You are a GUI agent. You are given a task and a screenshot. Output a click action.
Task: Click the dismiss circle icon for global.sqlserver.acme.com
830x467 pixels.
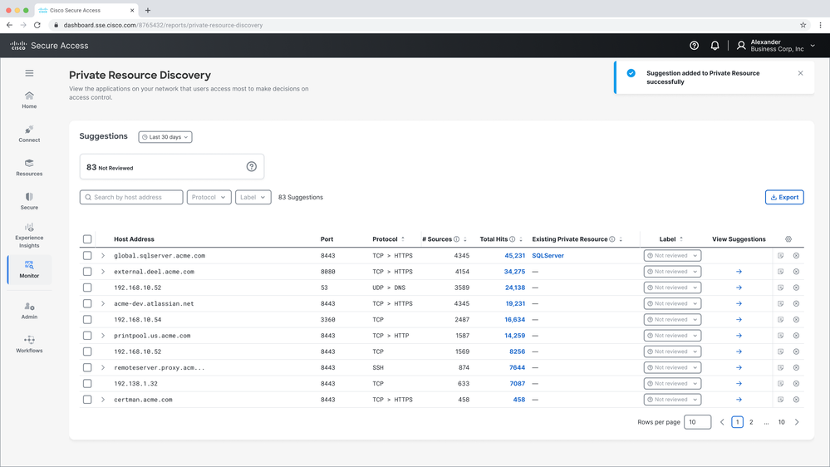click(796, 256)
